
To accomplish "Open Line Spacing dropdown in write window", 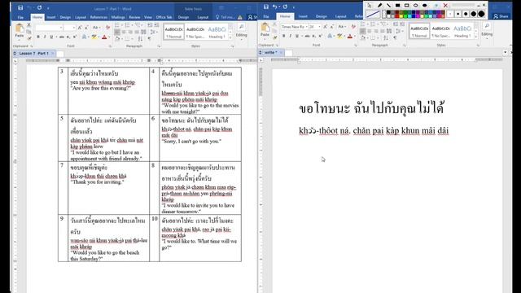I will (x=399, y=31).
